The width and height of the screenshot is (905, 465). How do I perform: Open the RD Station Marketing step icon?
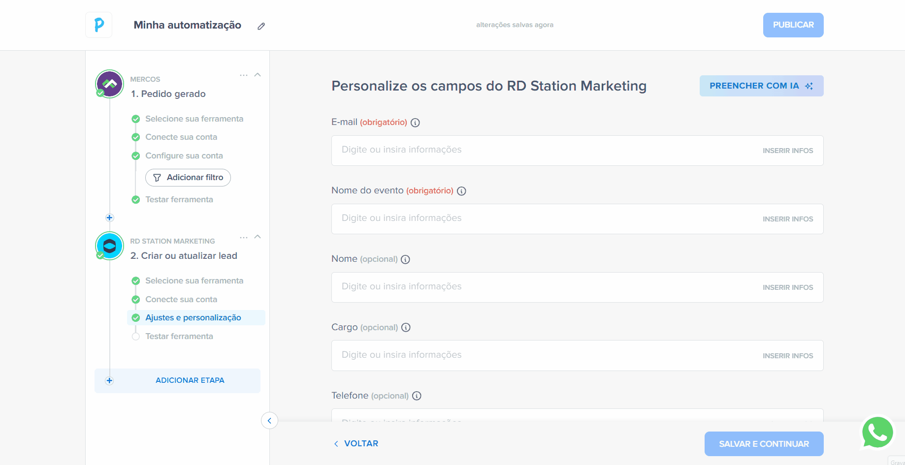pyautogui.click(x=110, y=246)
